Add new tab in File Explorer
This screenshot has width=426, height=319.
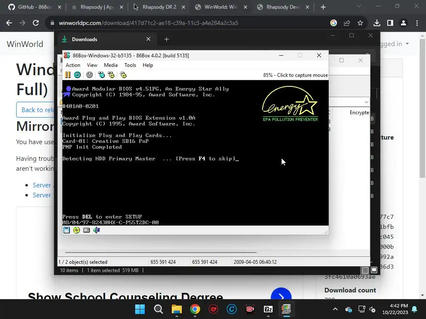166,39
